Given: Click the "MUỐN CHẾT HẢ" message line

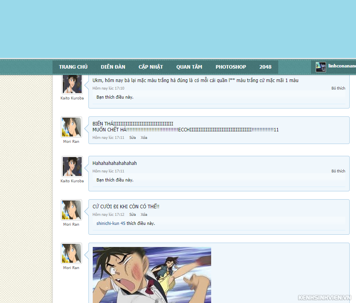Looking at the screenshot, I should click(x=185, y=129).
